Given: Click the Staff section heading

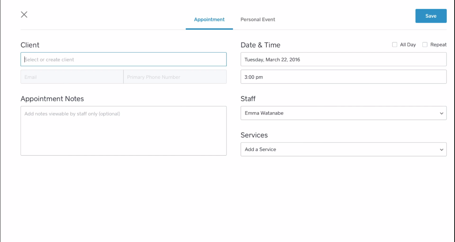Looking at the screenshot, I should pyautogui.click(x=248, y=99).
